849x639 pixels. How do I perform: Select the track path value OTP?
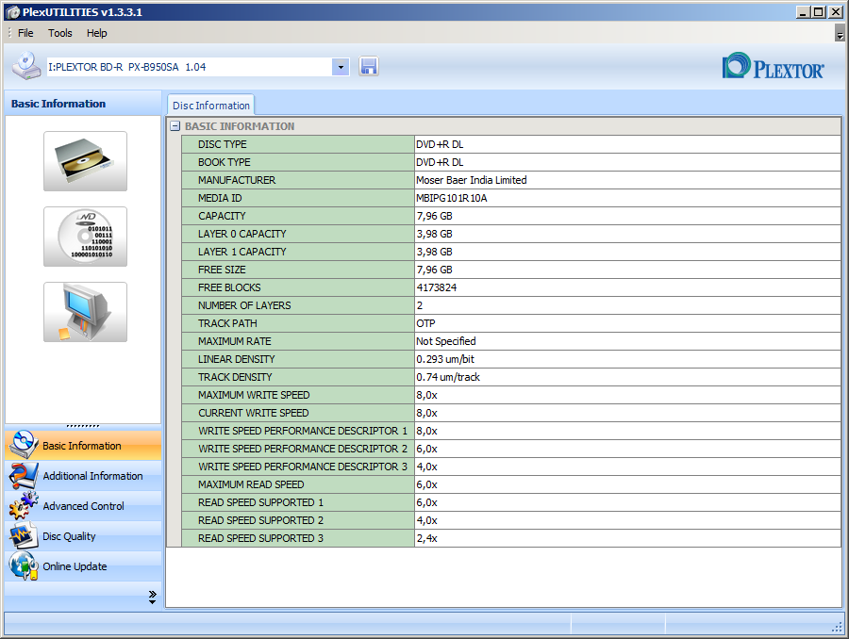click(425, 323)
